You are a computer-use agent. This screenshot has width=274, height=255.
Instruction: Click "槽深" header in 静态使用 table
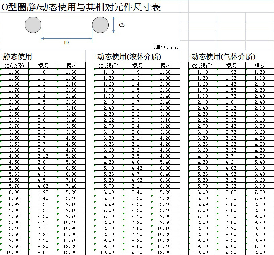pyautogui.click(x=43, y=66)
